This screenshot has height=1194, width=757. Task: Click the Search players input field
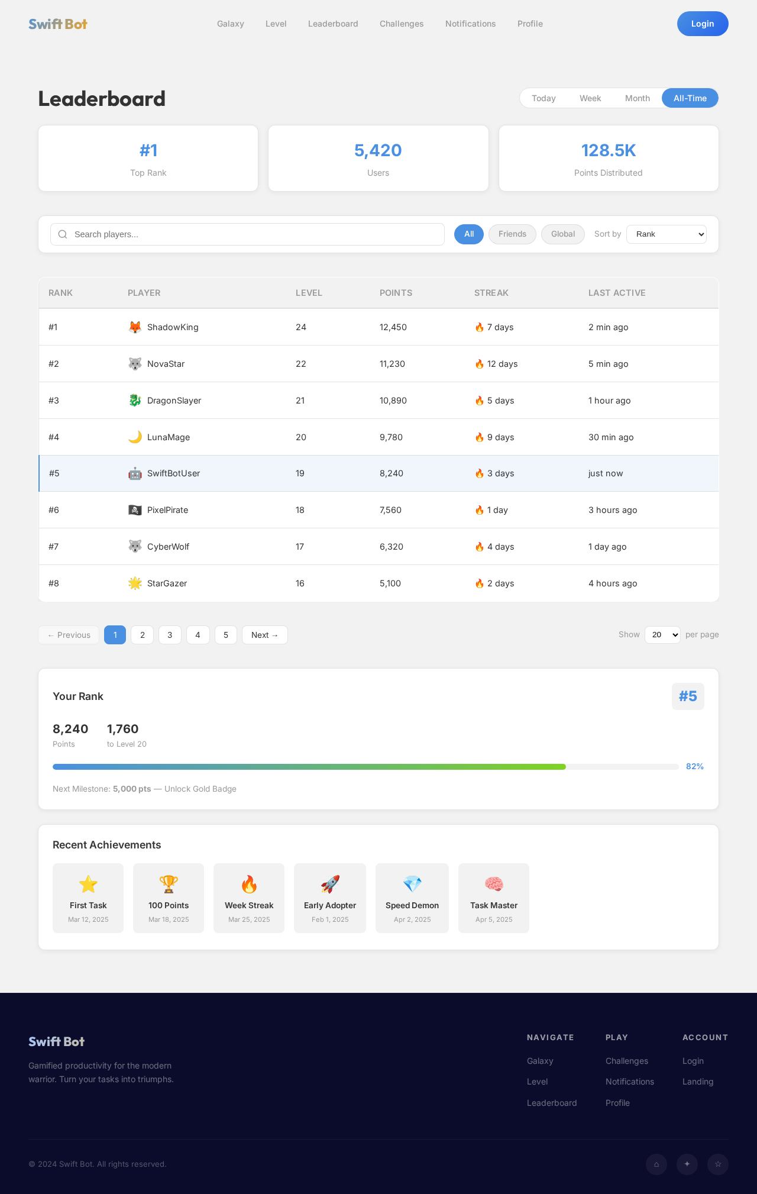(247, 234)
